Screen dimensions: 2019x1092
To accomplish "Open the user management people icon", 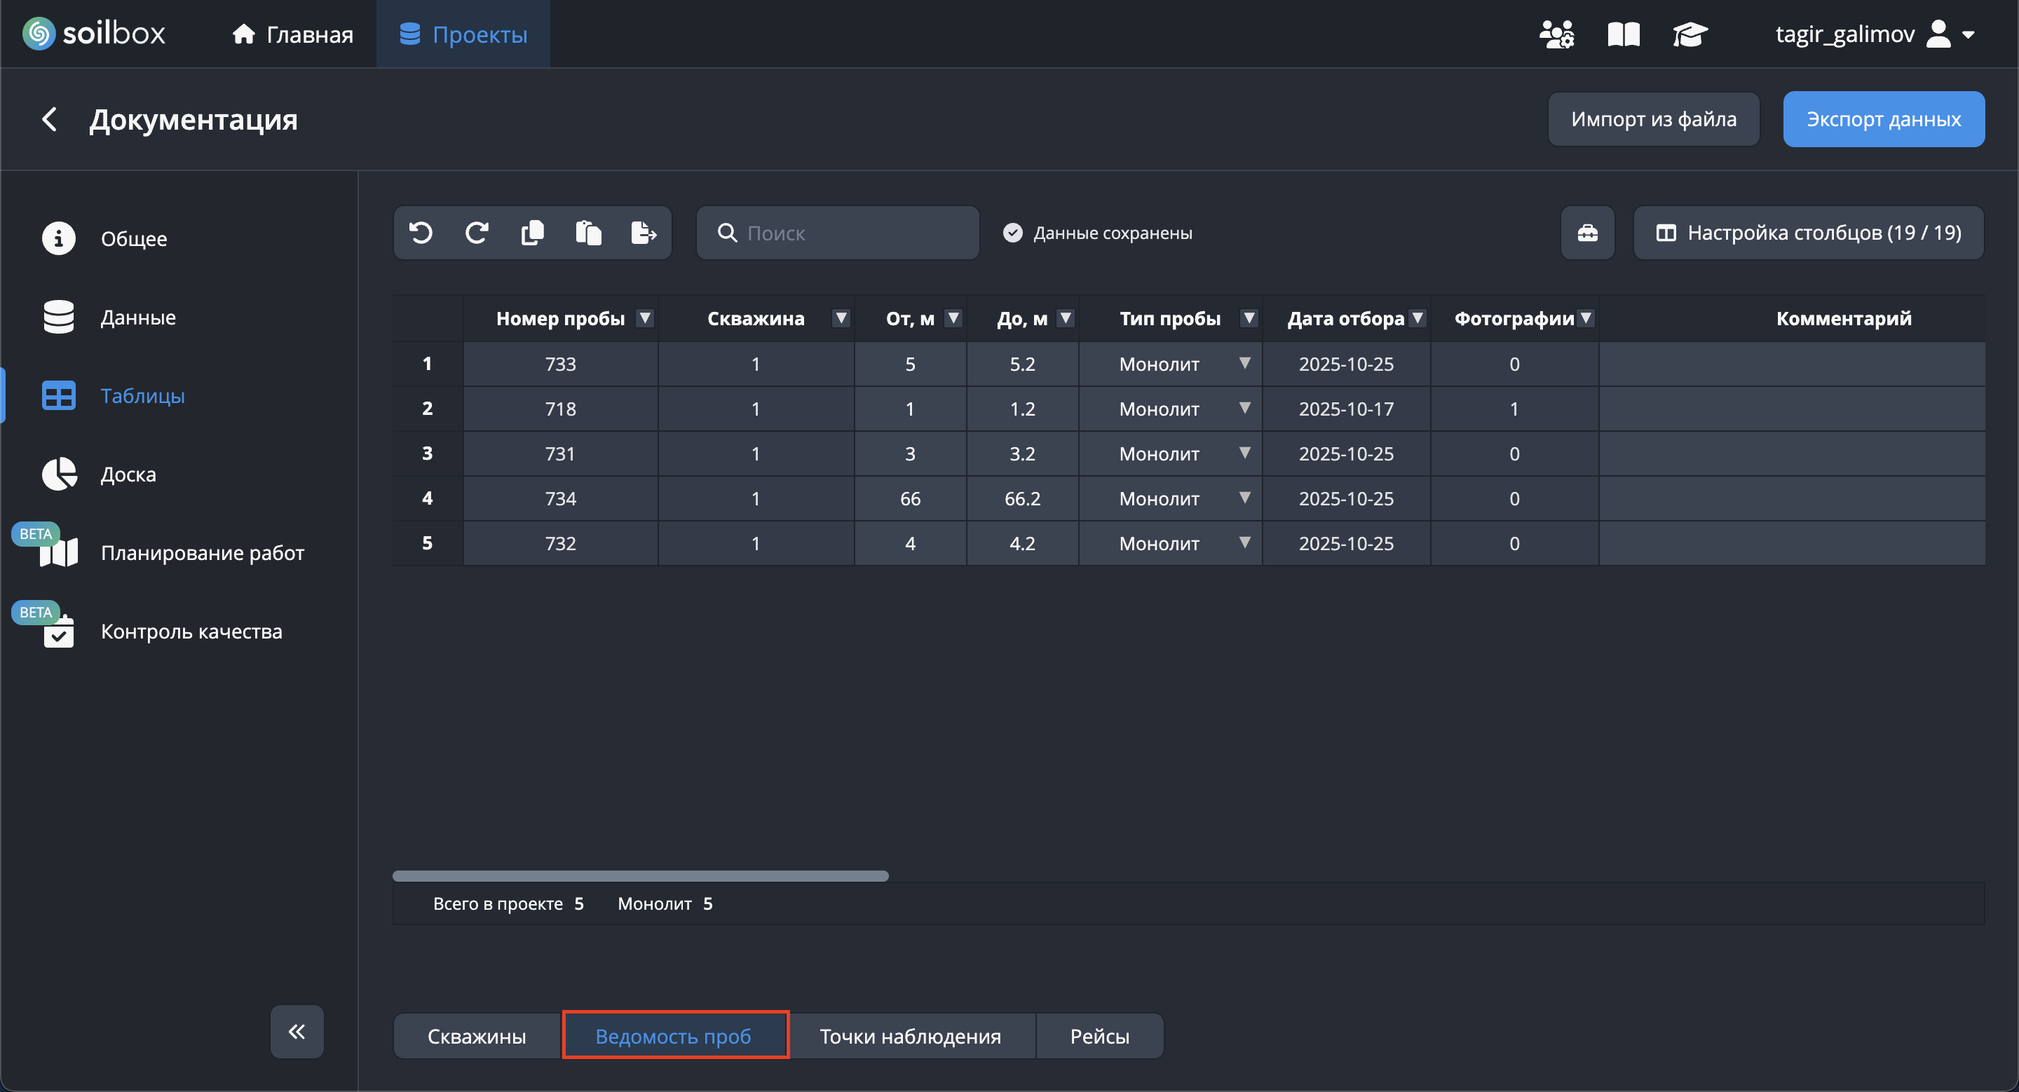I will pyautogui.click(x=1556, y=34).
